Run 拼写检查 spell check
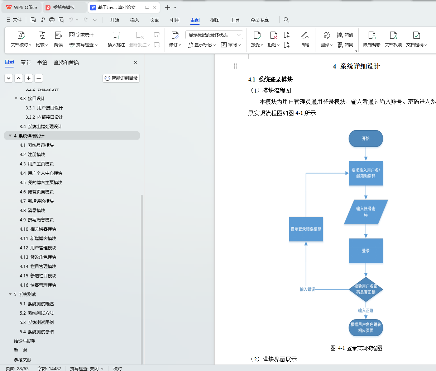Screen dimensions: 436x371 [x=83, y=45]
